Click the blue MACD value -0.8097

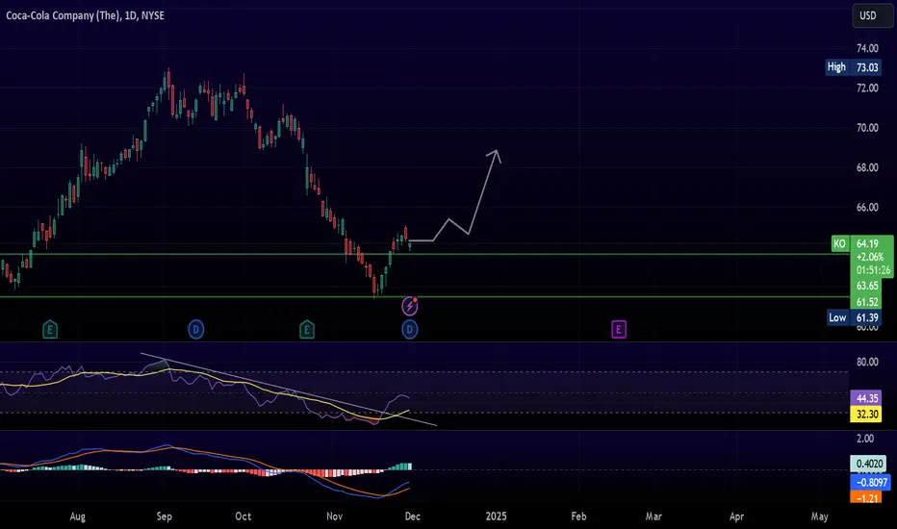(871, 482)
